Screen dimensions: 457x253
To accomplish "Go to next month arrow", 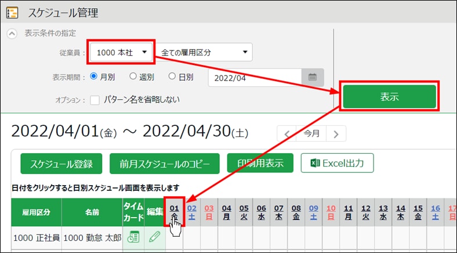I will coord(336,134).
